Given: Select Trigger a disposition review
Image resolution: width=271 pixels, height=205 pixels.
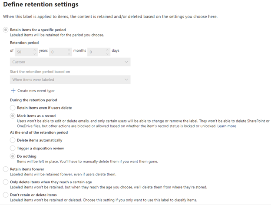Looking at the screenshot, I should coord(13,148).
